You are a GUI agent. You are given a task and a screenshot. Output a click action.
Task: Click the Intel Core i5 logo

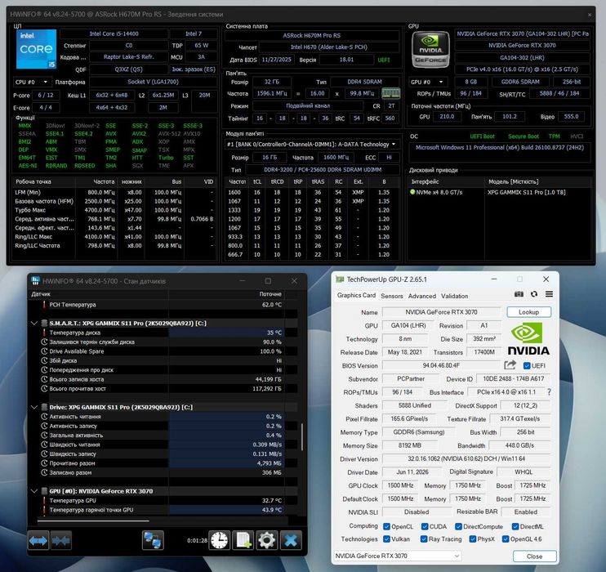[36, 49]
